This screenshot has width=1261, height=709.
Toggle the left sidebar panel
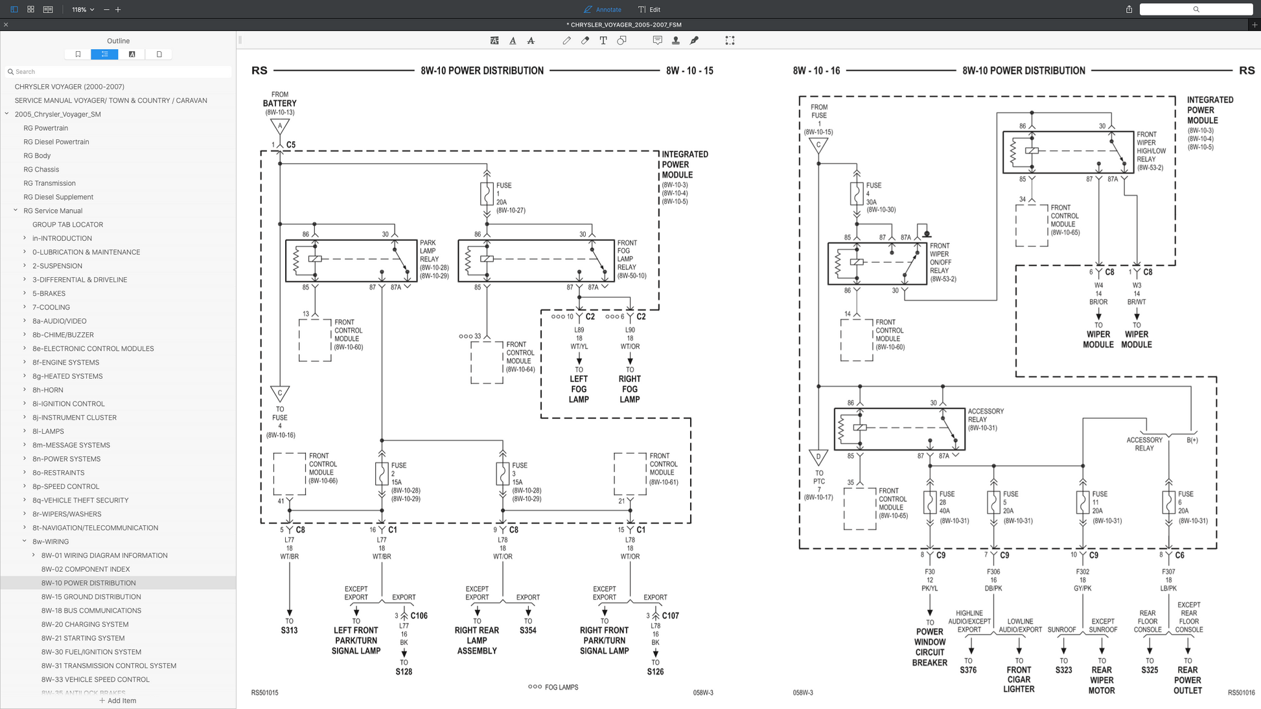tap(14, 9)
